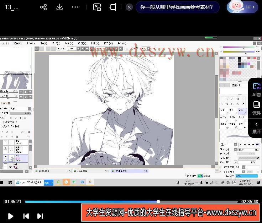Open the SAI menu ending in (V)
The width and height of the screenshot is (262, 223).
[95, 43]
